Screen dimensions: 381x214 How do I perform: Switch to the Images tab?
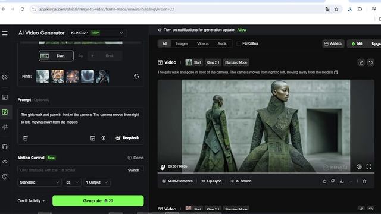182,43
